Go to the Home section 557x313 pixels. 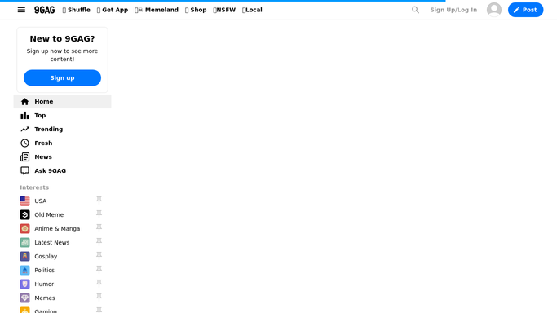62,102
